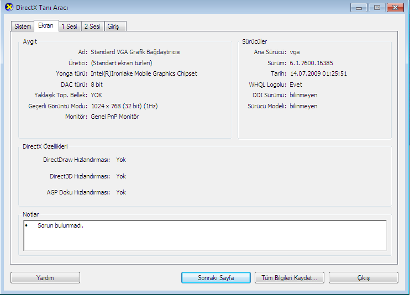Screen dimensions: 410x295
Task: Click AGP Doku Hızlandırması 'Yok' value
Action: coord(121,192)
